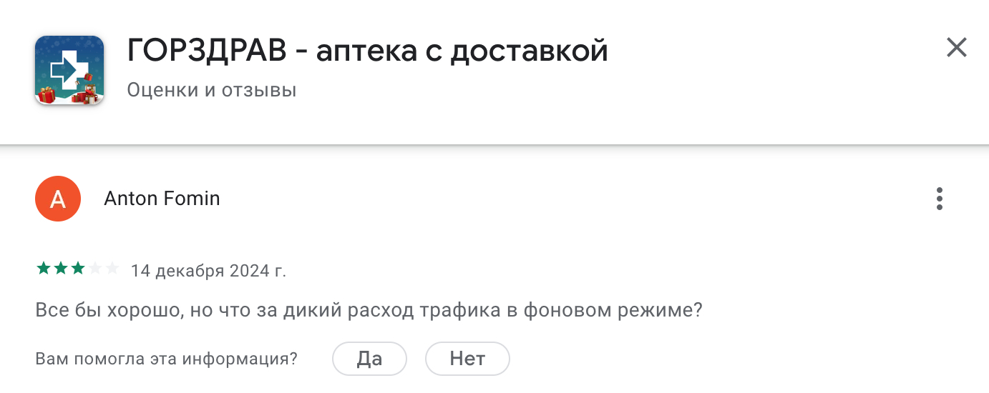Image resolution: width=989 pixels, height=393 pixels.
Task: Click the third green rating star
Action: pyautogui.click(x=77, y=269)
